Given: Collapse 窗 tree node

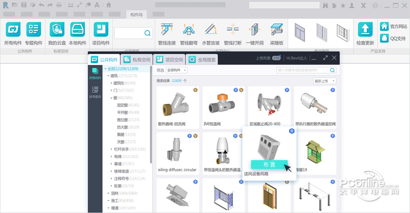Looking at the screenshot, I should (111, 98).
